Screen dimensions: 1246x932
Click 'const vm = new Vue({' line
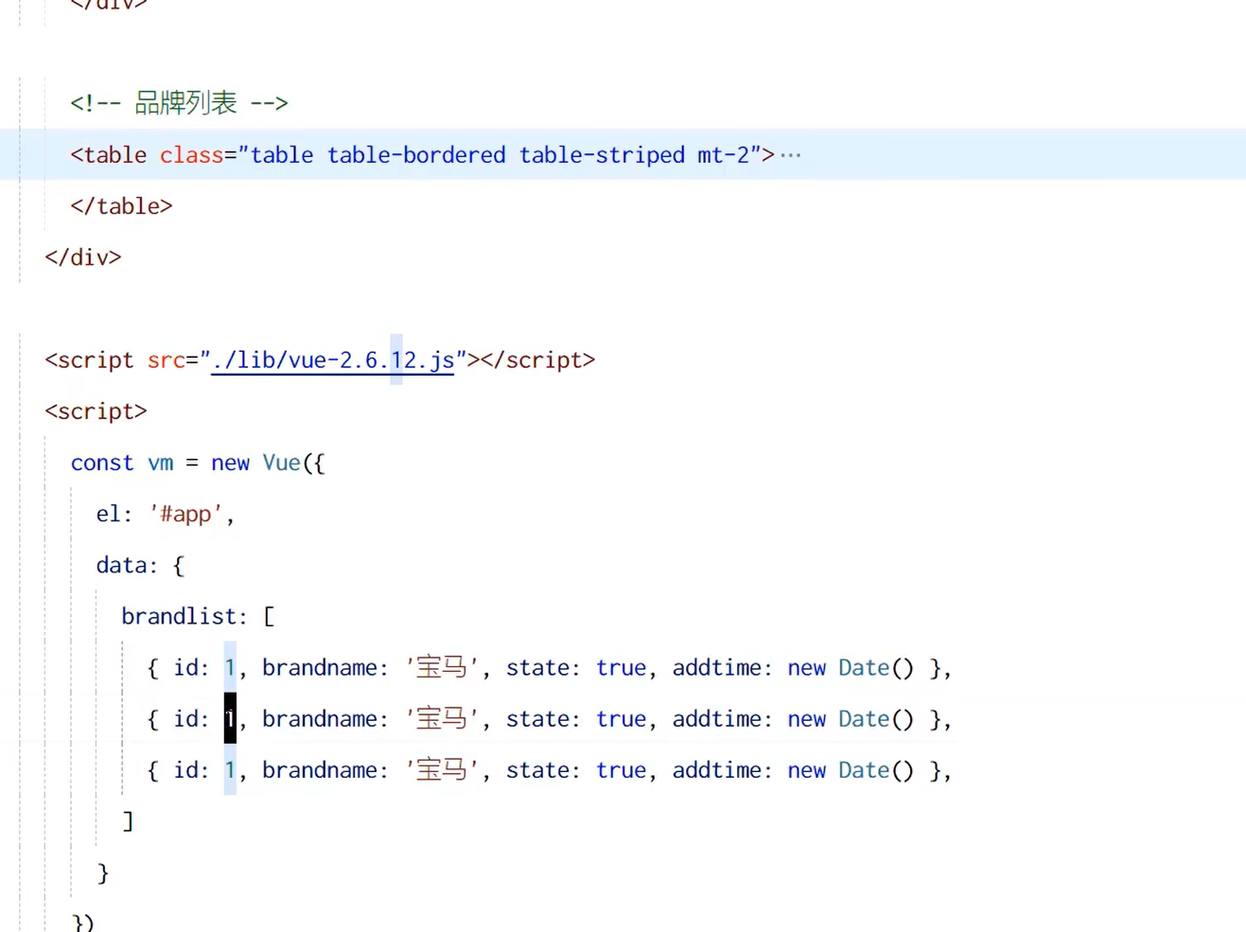pos(198,463)
